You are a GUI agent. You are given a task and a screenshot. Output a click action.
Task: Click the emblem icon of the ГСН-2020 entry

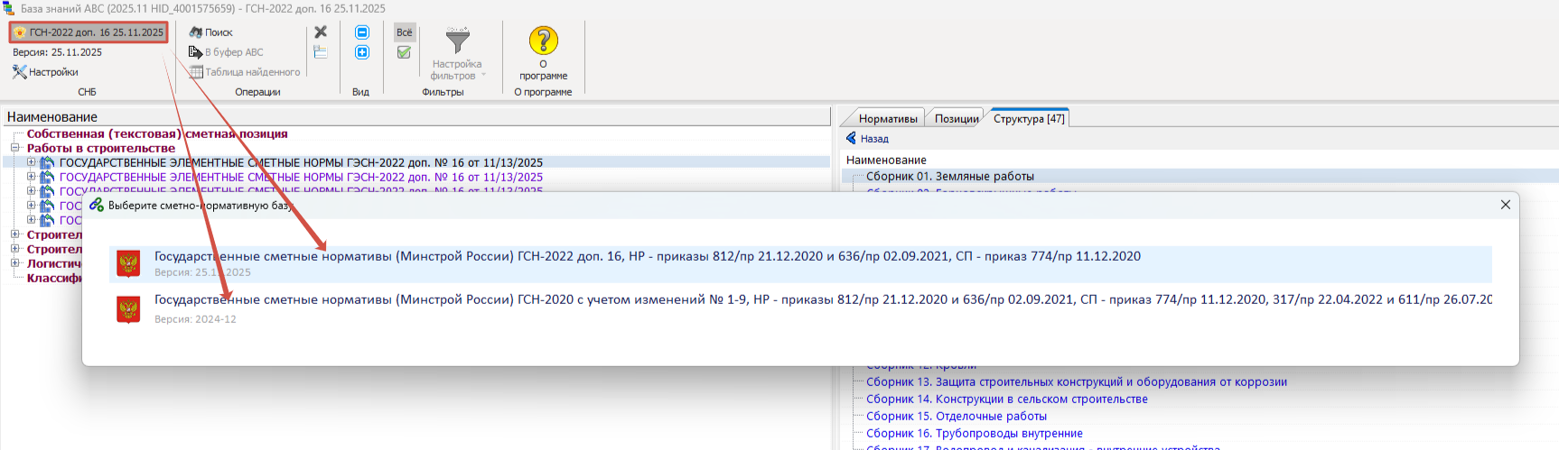pos(129,309)
